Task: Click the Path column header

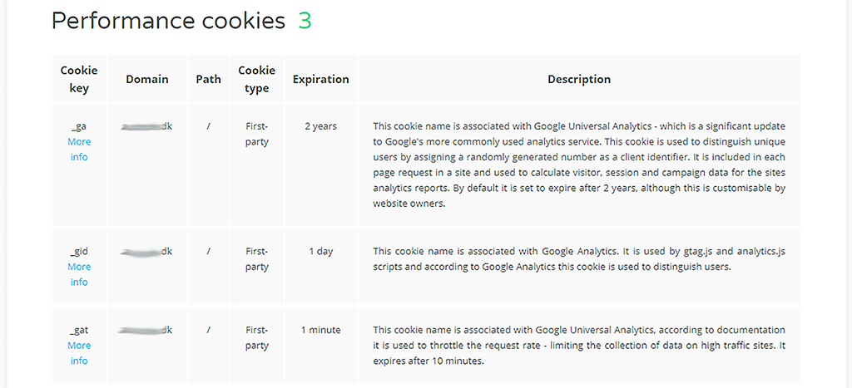Action: [209, 79]
